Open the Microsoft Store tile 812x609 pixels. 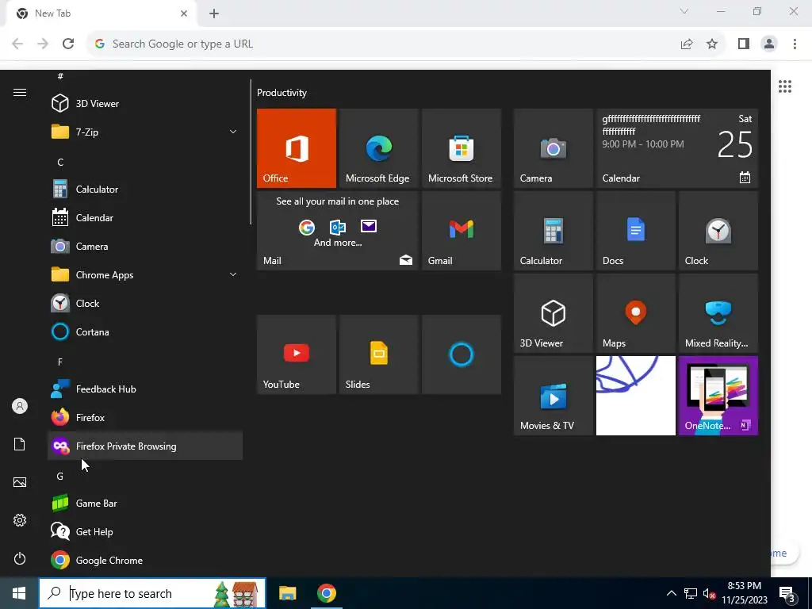[x=462, y=148]
